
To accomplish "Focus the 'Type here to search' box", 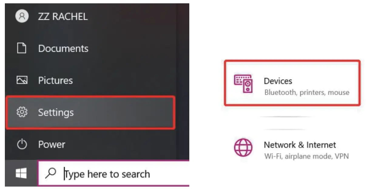I will (x=114, y=173).
